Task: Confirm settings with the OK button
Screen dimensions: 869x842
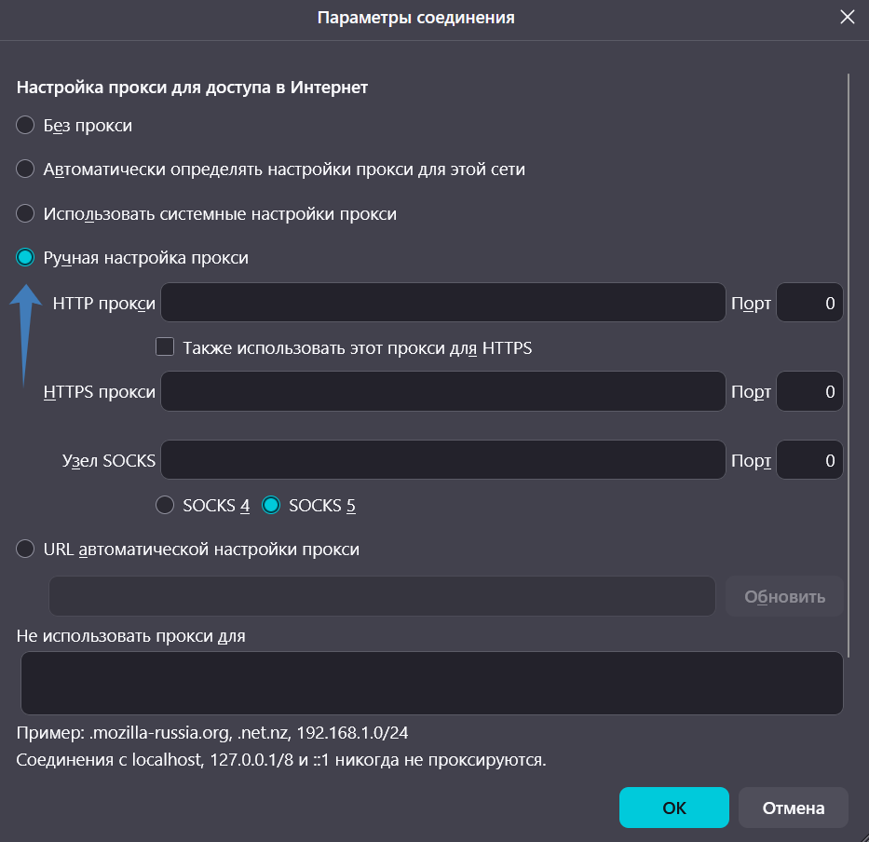Action: [x=673, y=808]
